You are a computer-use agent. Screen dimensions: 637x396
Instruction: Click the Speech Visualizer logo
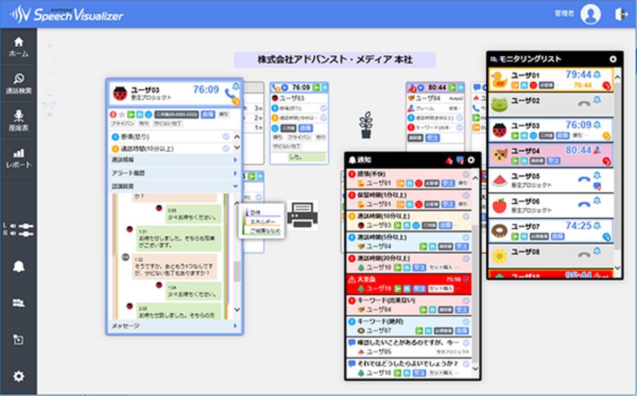(x=66, y=14)
